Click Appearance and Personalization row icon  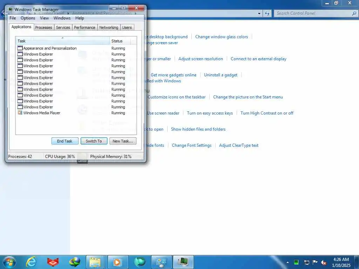[x=20, y=48]
